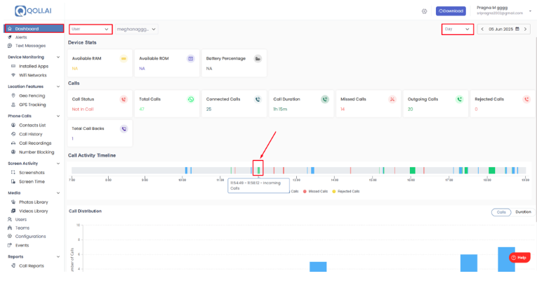
Task: Click the Available ROM icon
Action: coord(191,59)
